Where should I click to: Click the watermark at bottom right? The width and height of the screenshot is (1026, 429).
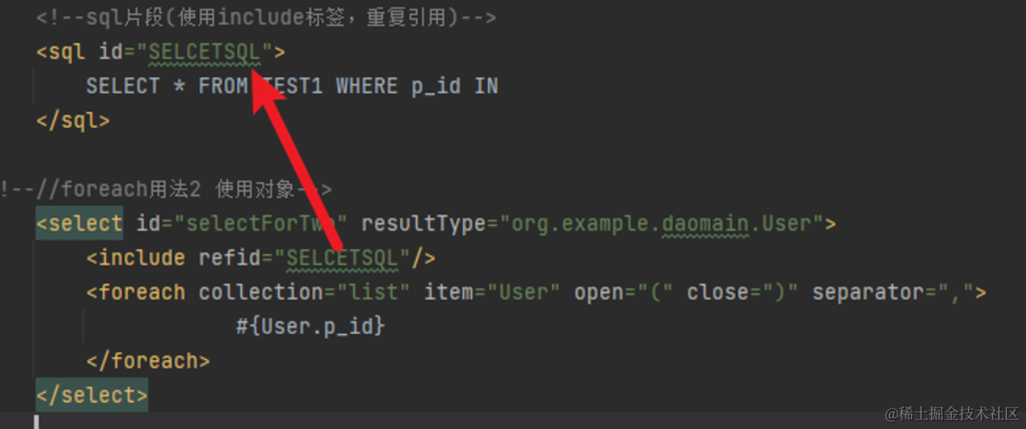[951, 413]
